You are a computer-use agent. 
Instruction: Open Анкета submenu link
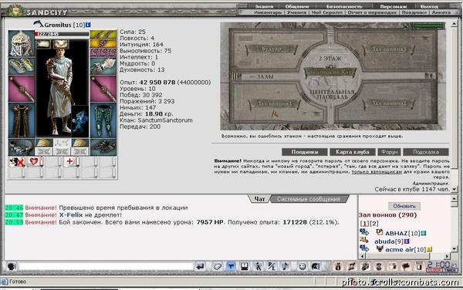(x=441, y=12)
